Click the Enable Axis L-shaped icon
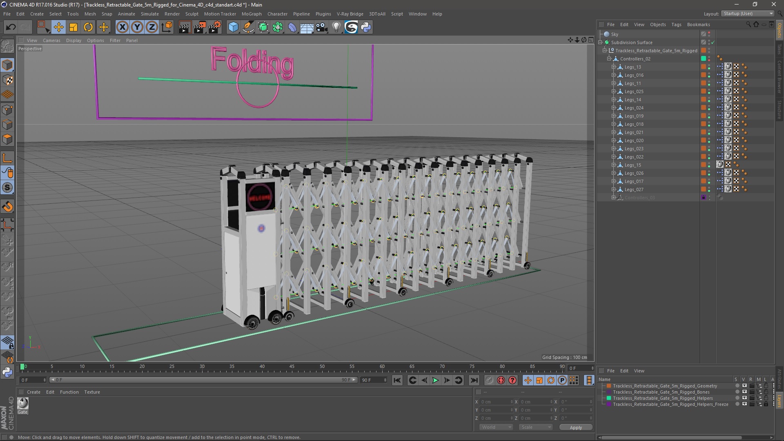Image resolution: width=784 pixels, height=441 pixels. pyautogui.click(x=7, y=158)
